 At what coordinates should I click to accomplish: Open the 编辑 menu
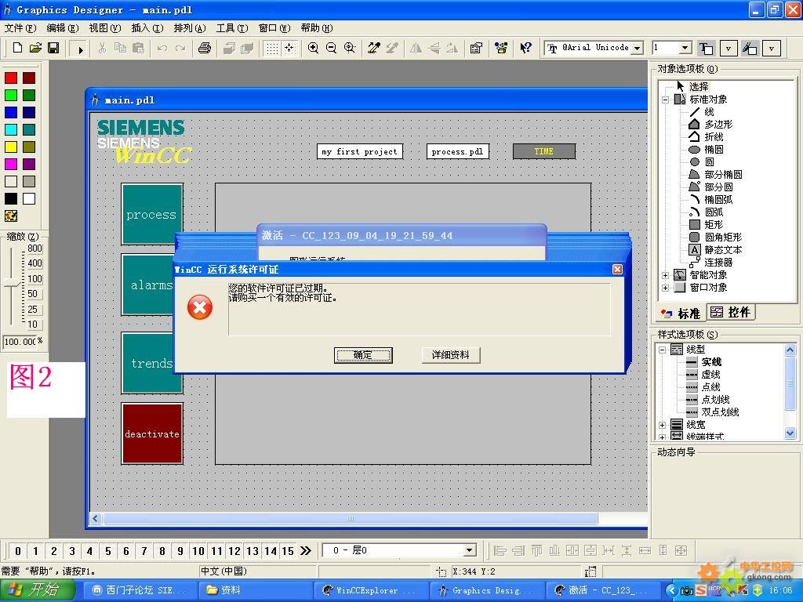point(63,27)
